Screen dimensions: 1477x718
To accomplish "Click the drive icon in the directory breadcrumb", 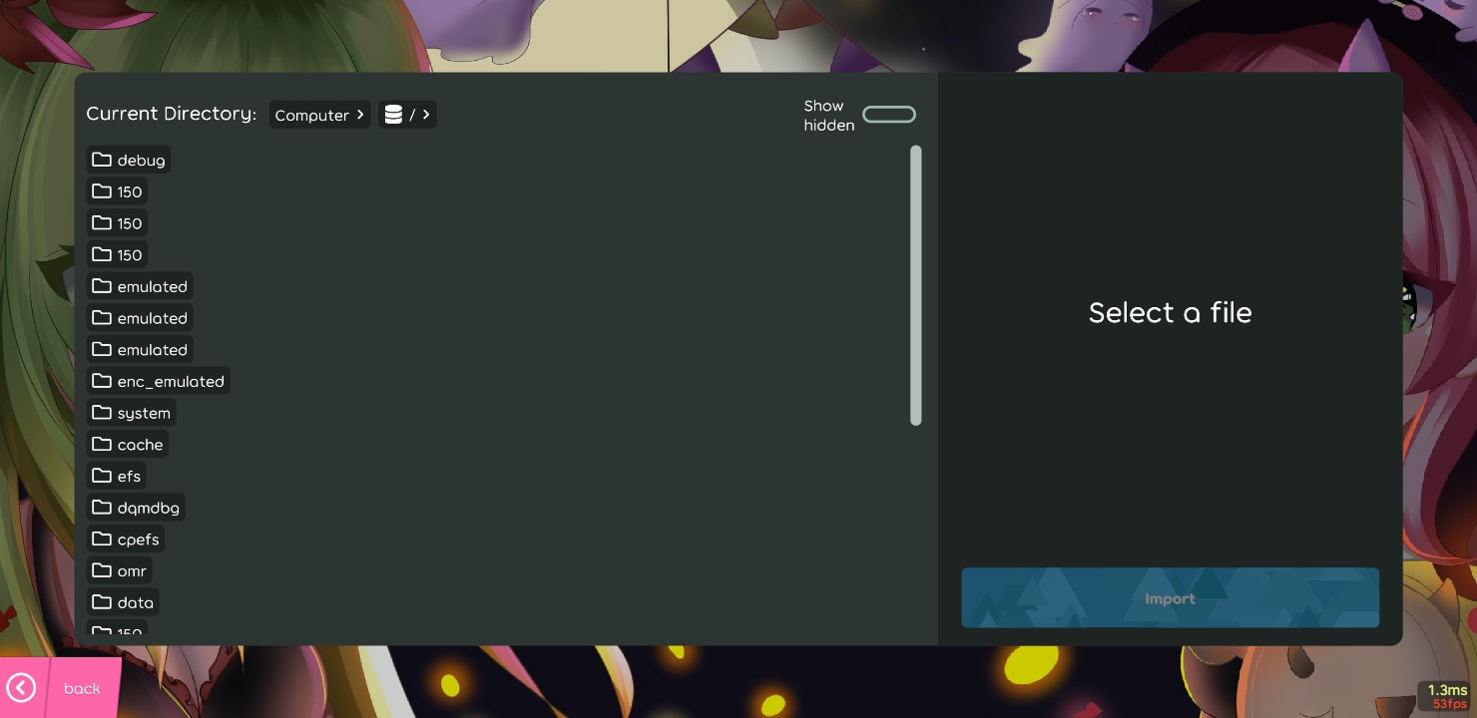I will click(x=393, y=114).
